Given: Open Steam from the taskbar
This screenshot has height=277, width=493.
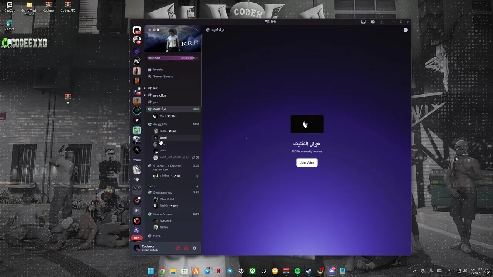Looking at the screenshot, I should (x=309, y=271).
